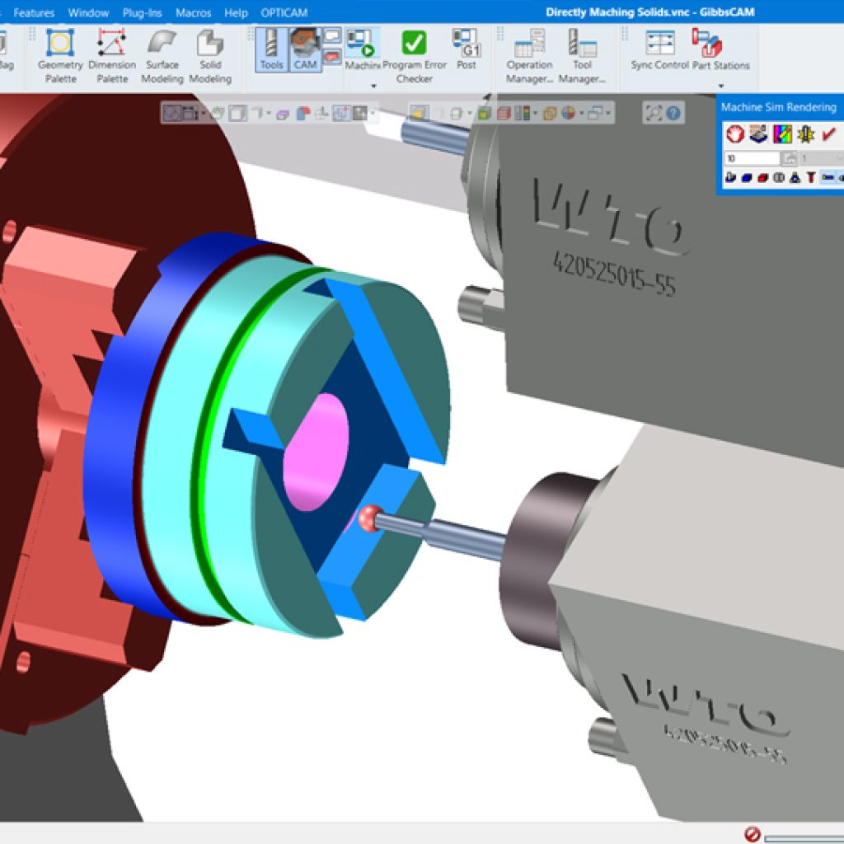Viewport: 844px width, 844px height.
Task: Open the Solid Modeling palette
Action: (209, 54)
